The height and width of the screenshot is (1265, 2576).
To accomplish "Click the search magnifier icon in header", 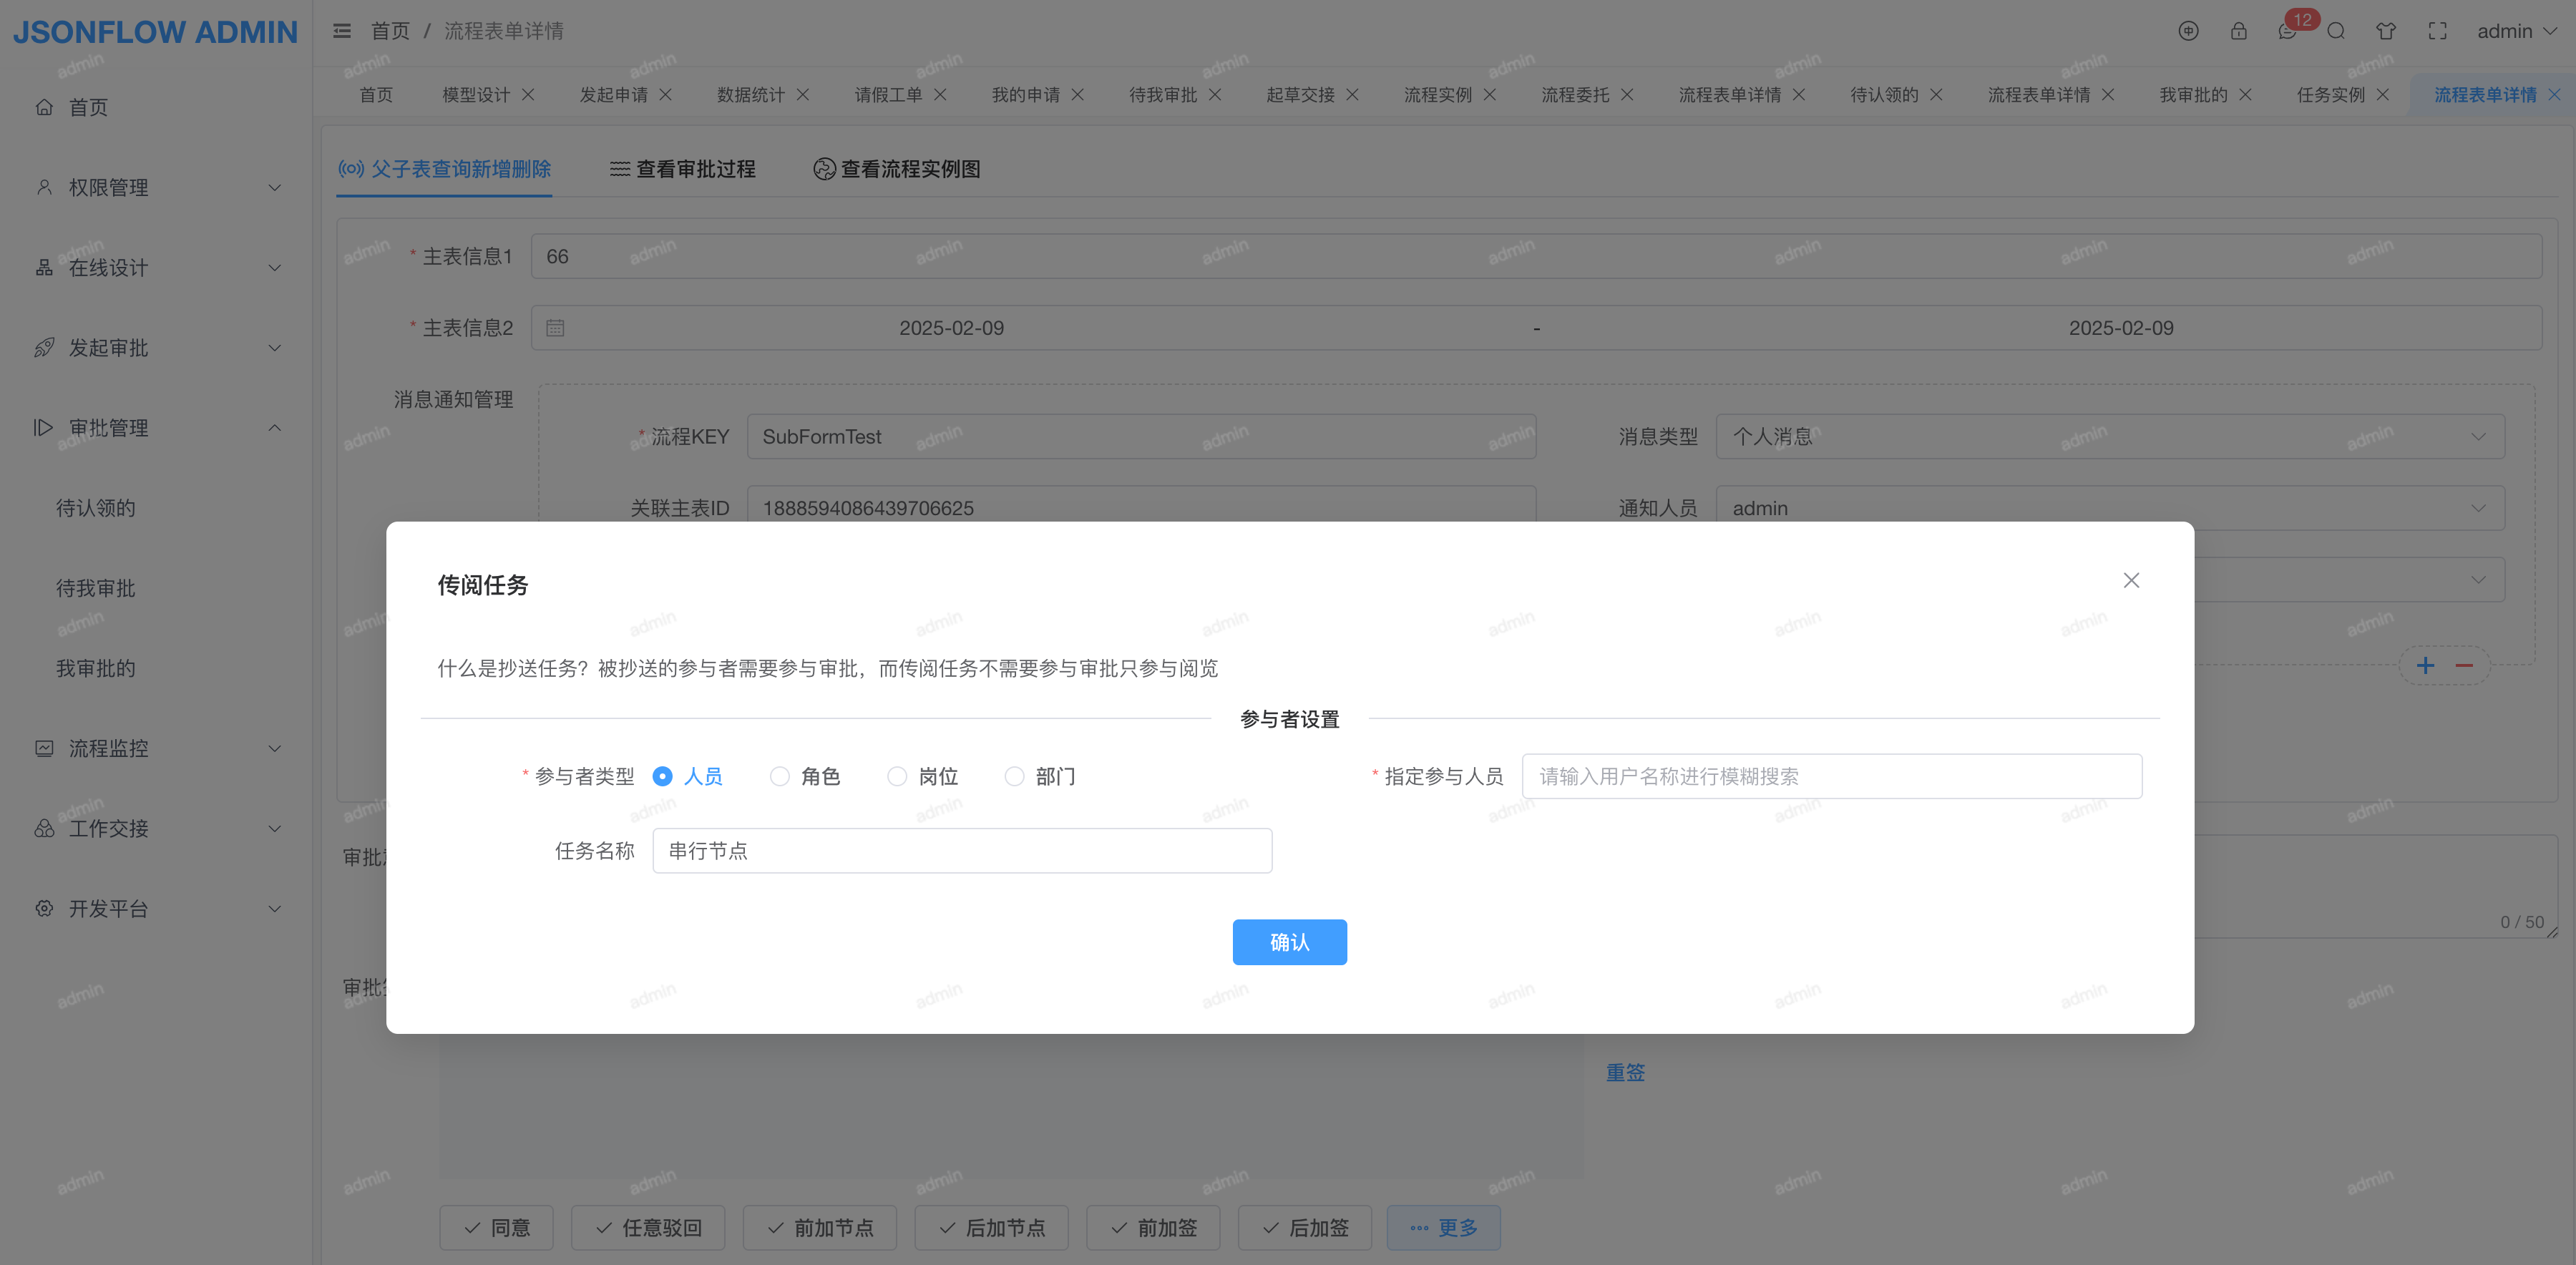I will click(x=2336, y=31).
